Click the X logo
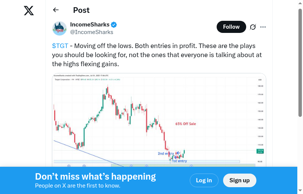The width and height of the screenshot is (303, 194). point(29,11)
